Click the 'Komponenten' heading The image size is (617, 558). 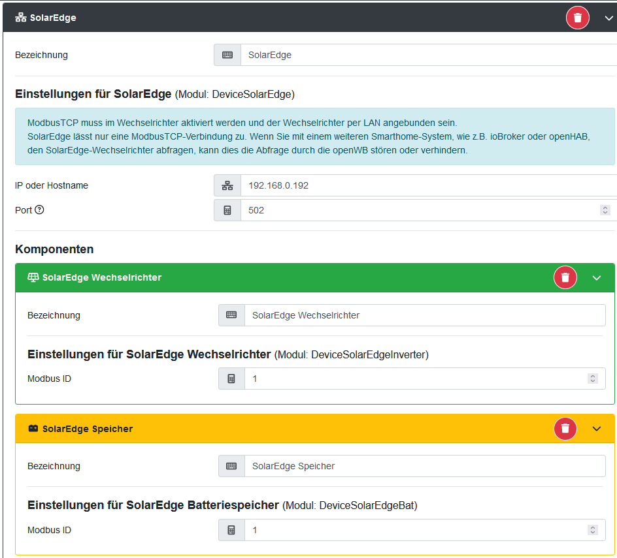[x=54, y=249]
